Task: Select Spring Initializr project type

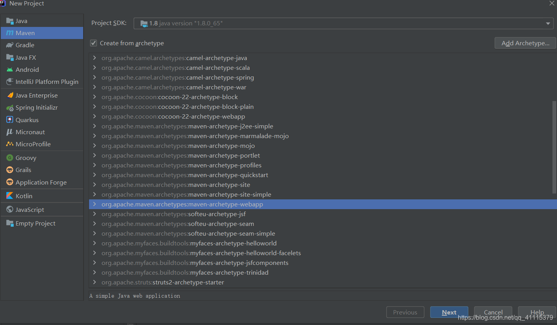Action: (x=42, y=108)
